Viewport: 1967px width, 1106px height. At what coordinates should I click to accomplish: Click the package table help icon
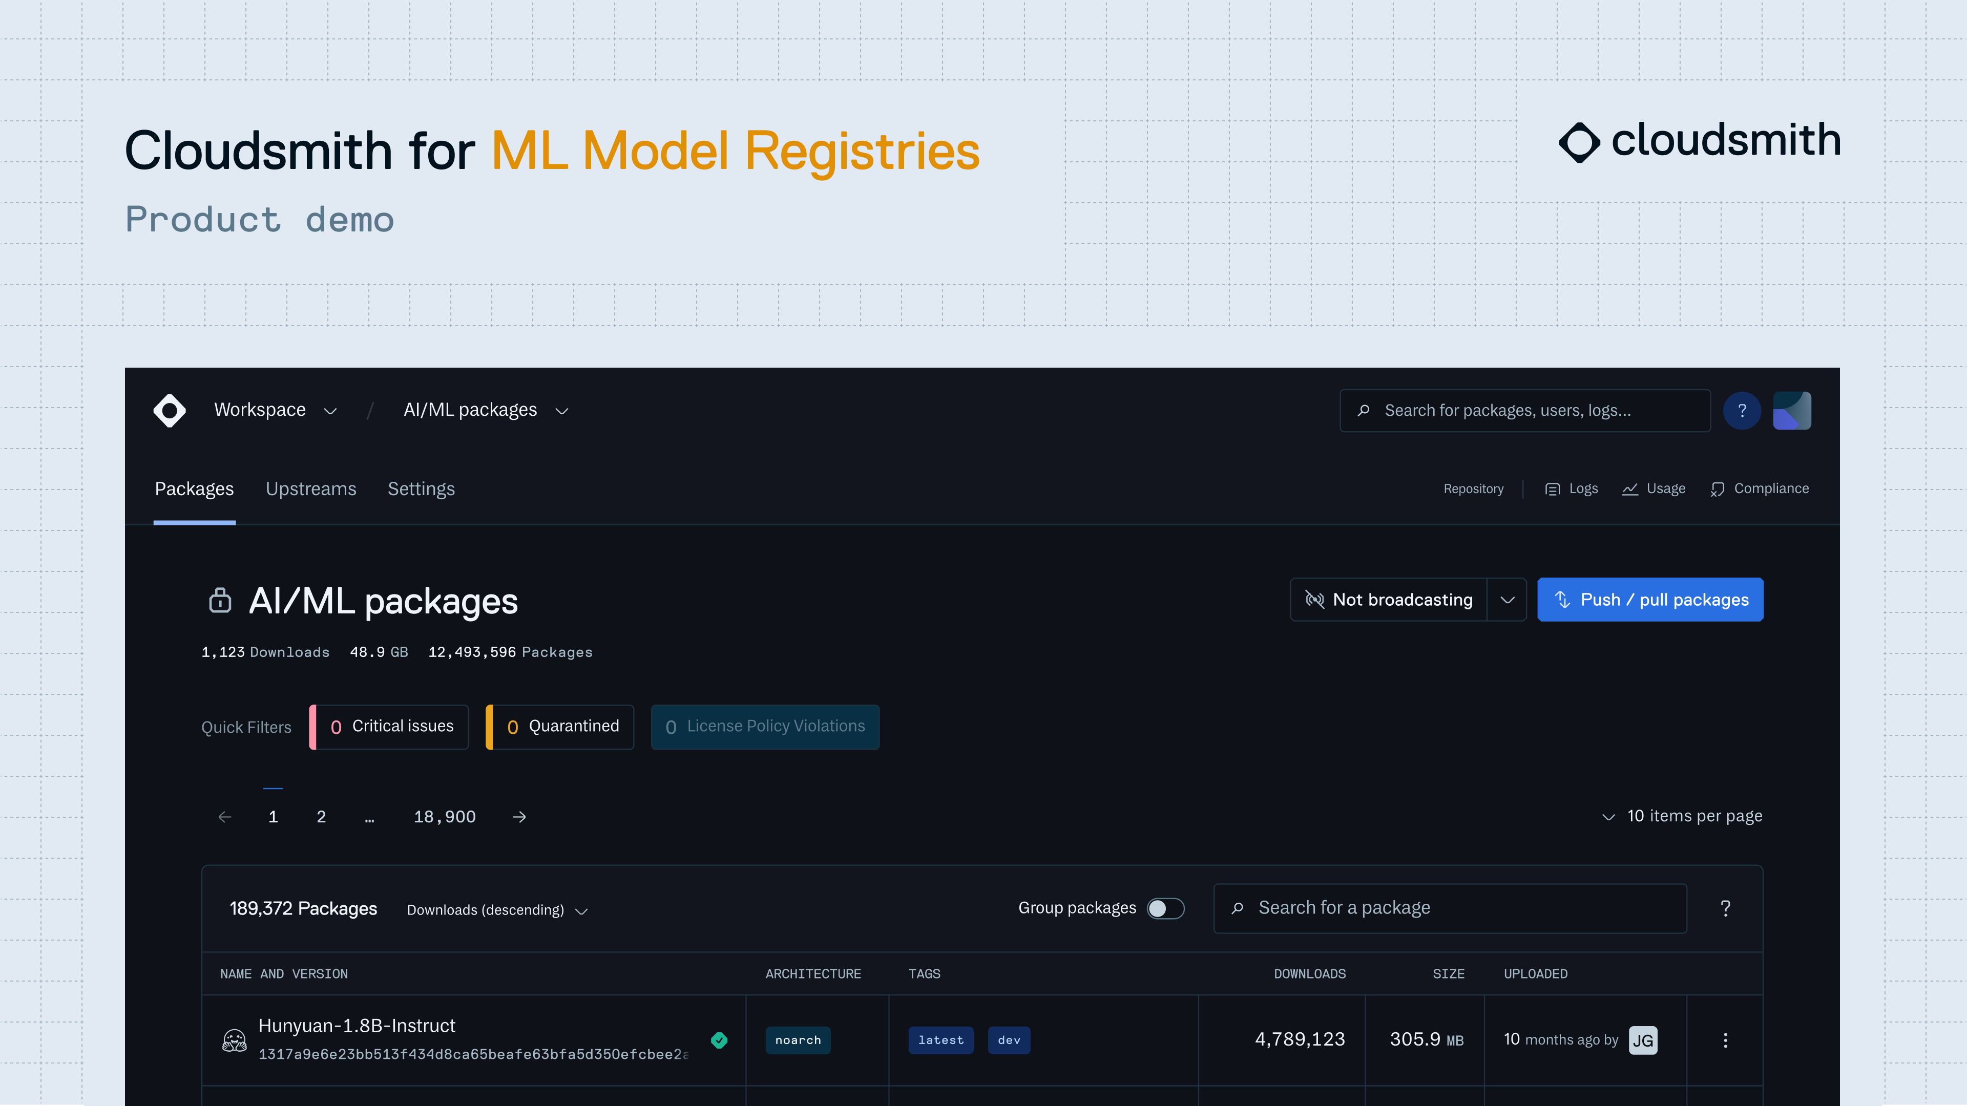pos(1725,908)
